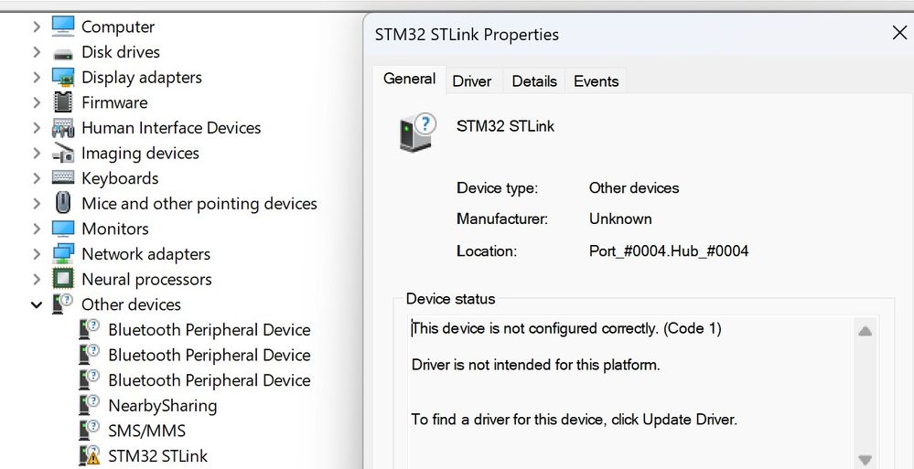Open the Events tab
This screenshot has height=469, width=914.
pyautogui.click(x=597, y=81)
